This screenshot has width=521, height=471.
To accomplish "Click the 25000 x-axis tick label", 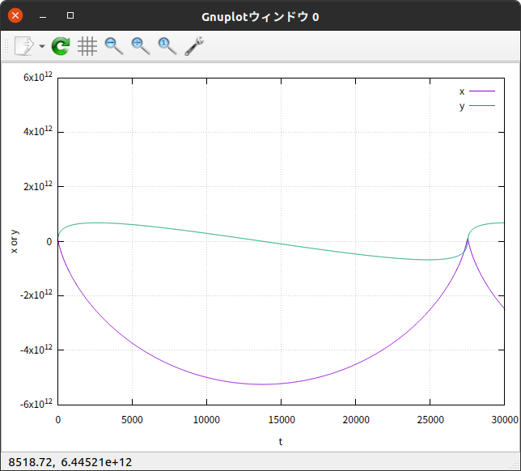I will click(x=430, y=420).
